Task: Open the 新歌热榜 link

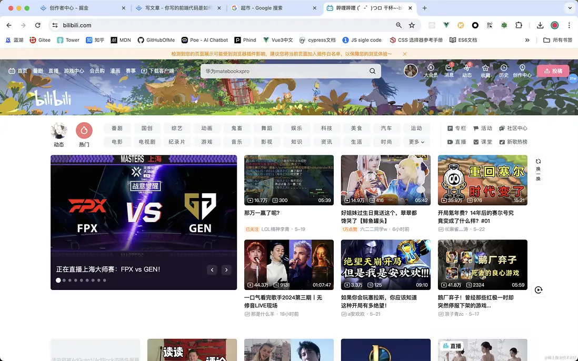Action: [x=513, y=142]
